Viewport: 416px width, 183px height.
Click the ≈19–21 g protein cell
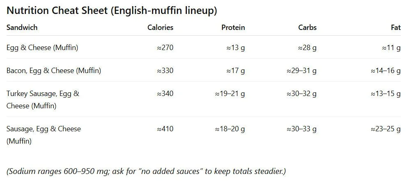[x=230, y=94]
